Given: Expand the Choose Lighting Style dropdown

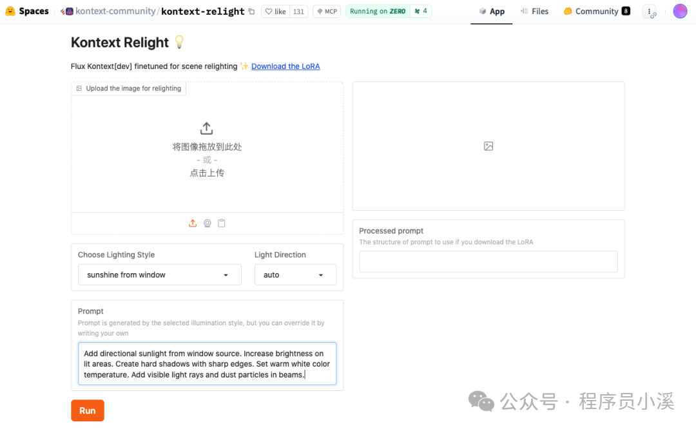Looking at the screenshot, I should pyautogui.click(x=158, y=274).
